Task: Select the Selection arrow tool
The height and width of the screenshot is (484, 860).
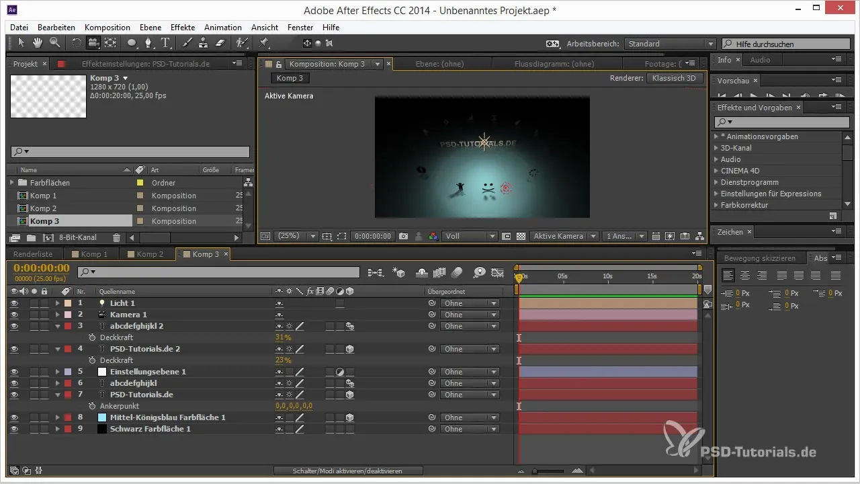Action: pos(21,43)
